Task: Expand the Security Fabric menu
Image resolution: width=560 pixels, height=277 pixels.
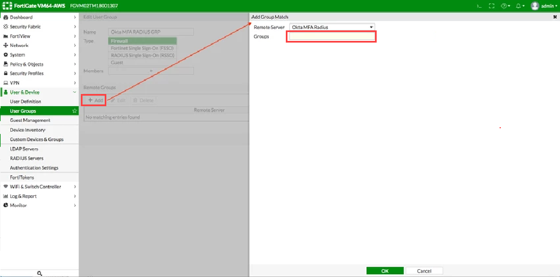Action: click(x=39, y=27)
